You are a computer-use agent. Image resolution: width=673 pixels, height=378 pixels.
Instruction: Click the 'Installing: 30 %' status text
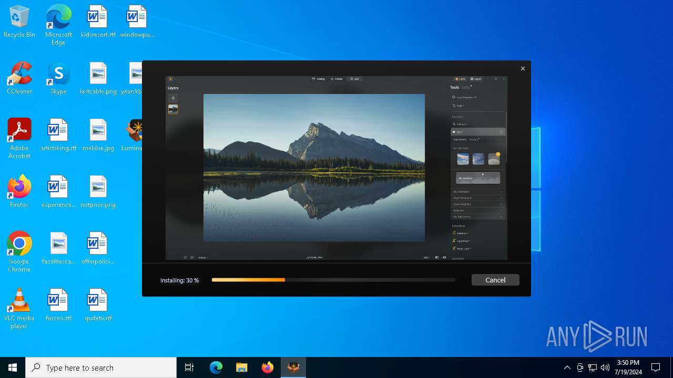tap(179, 280)
